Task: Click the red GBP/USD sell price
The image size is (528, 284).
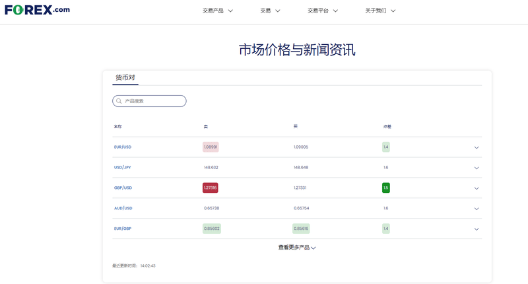Action: pyautogui.click(x=210, y=188)
